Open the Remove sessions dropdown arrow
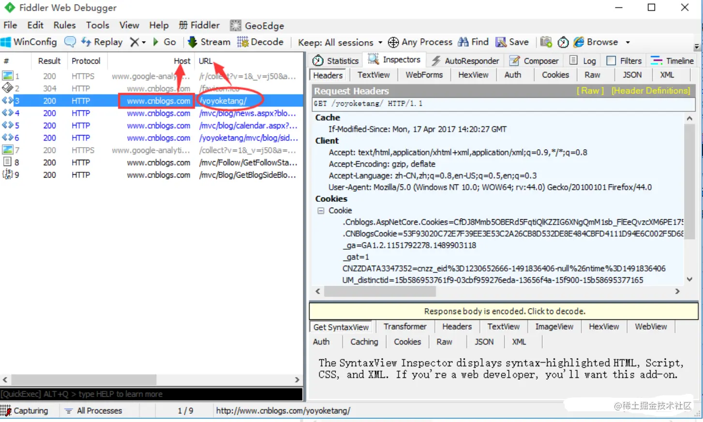 [x=144, y=43]
